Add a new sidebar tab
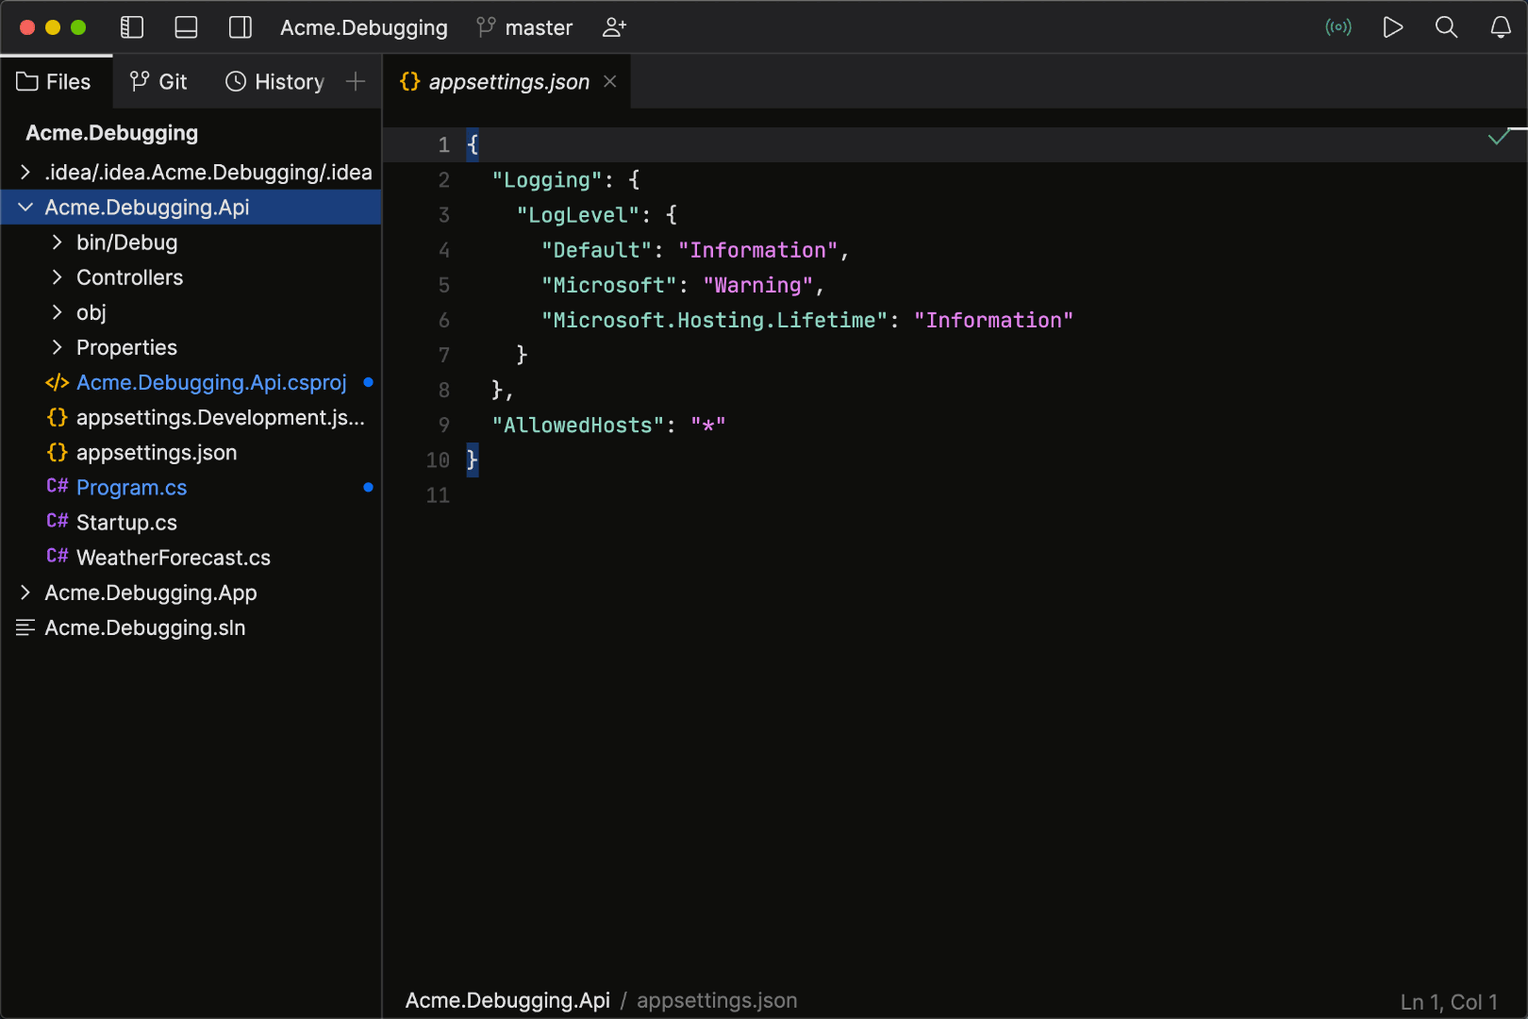Screen dimensions: 1528x1019 coord(356,82)
